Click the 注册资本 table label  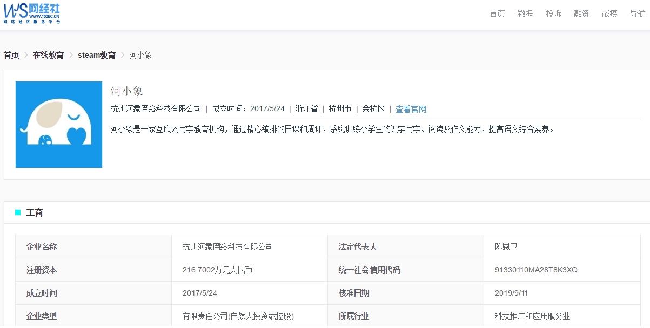click(42, 270)
